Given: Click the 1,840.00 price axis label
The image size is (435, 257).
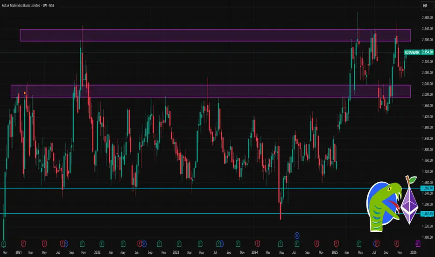Looking at the screenshot, I should pos(427,138).
